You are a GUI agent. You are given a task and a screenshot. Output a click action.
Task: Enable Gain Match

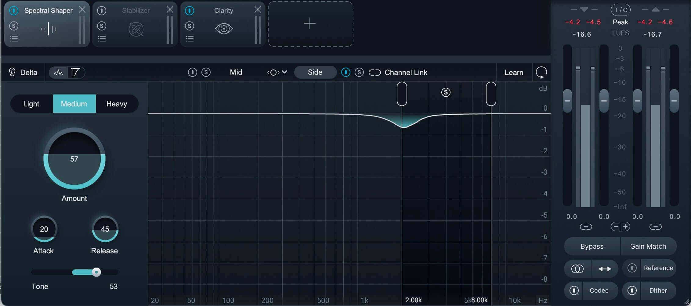[x=648, y=246]
